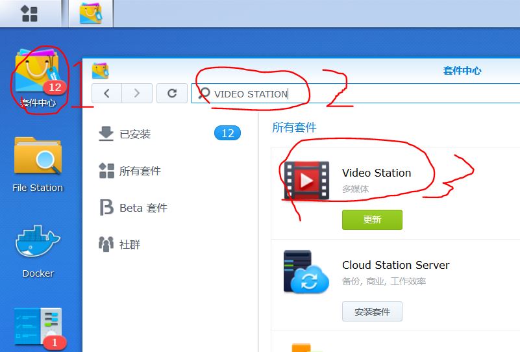520x352 pixels.
Task: Click the Cloud Station Server icon
Action: click(306, 272)
